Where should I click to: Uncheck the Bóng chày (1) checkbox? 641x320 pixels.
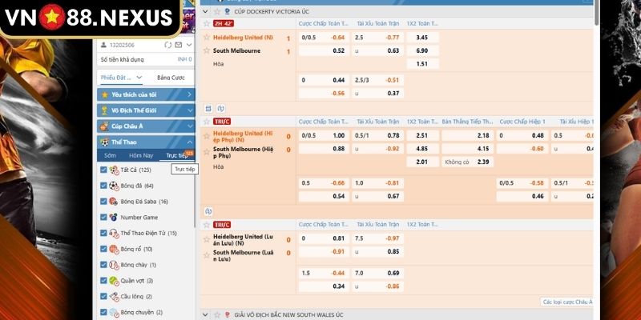click(103, 265)
